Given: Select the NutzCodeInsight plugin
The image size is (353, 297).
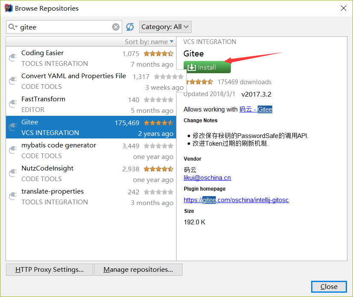Looking at the screenshot, I should pos(91,173).
